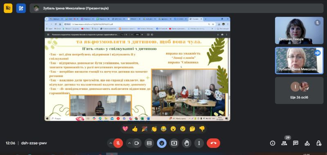Toggle the camera on or off
The height and width of the screenshot is (155, 327).
(x=137, y=143)
